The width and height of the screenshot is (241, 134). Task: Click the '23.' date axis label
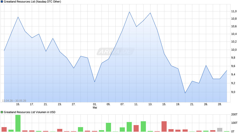point(60,104)
